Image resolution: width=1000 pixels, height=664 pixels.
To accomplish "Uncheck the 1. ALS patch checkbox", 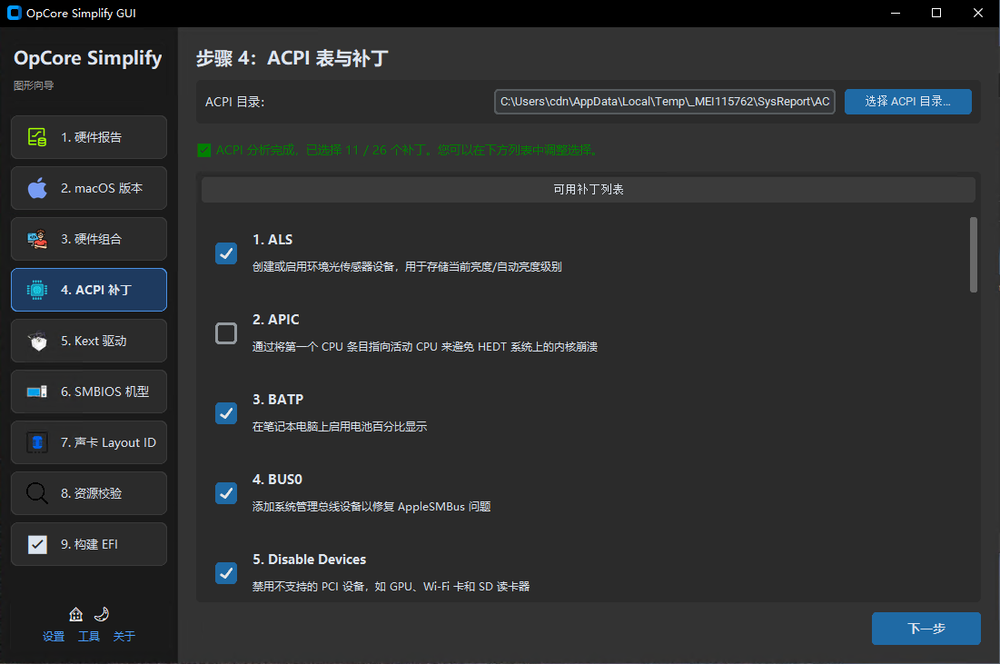I will tap(226, 253).
